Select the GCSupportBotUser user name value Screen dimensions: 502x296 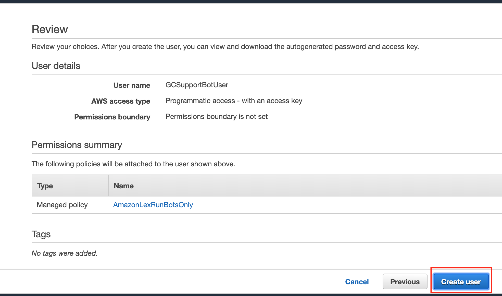click(197, 85)
